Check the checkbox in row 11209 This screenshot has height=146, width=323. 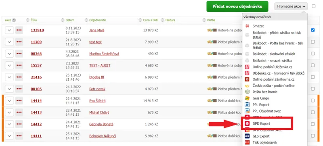[313, 42]
